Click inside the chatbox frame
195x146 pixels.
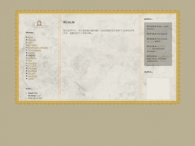[x=158, y=89]
